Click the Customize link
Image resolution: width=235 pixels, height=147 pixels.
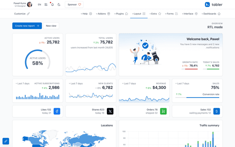pos(20,14)
